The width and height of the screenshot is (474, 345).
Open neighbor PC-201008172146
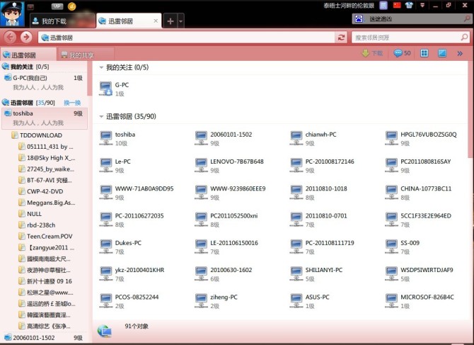click(322, 166)
